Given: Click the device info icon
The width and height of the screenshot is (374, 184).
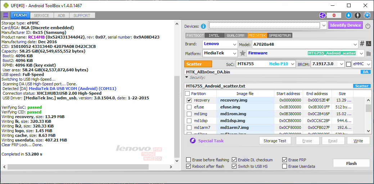Looking at the screenshot, I should tap(203, 26).
